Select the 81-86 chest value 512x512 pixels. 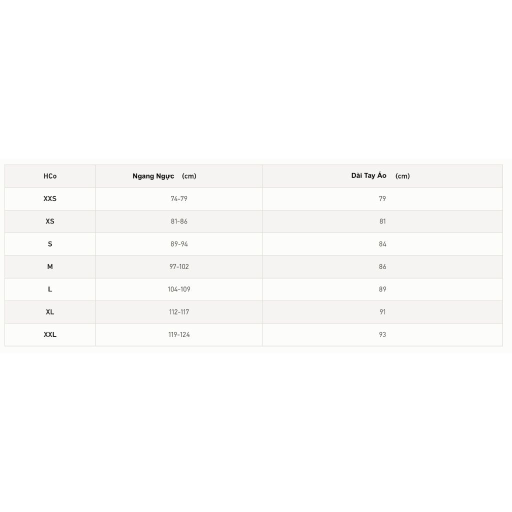tap(179, 221)
